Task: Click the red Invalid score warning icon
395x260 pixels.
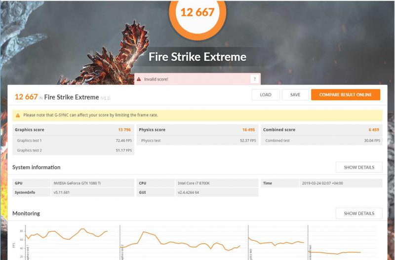Action: [139, 79]
